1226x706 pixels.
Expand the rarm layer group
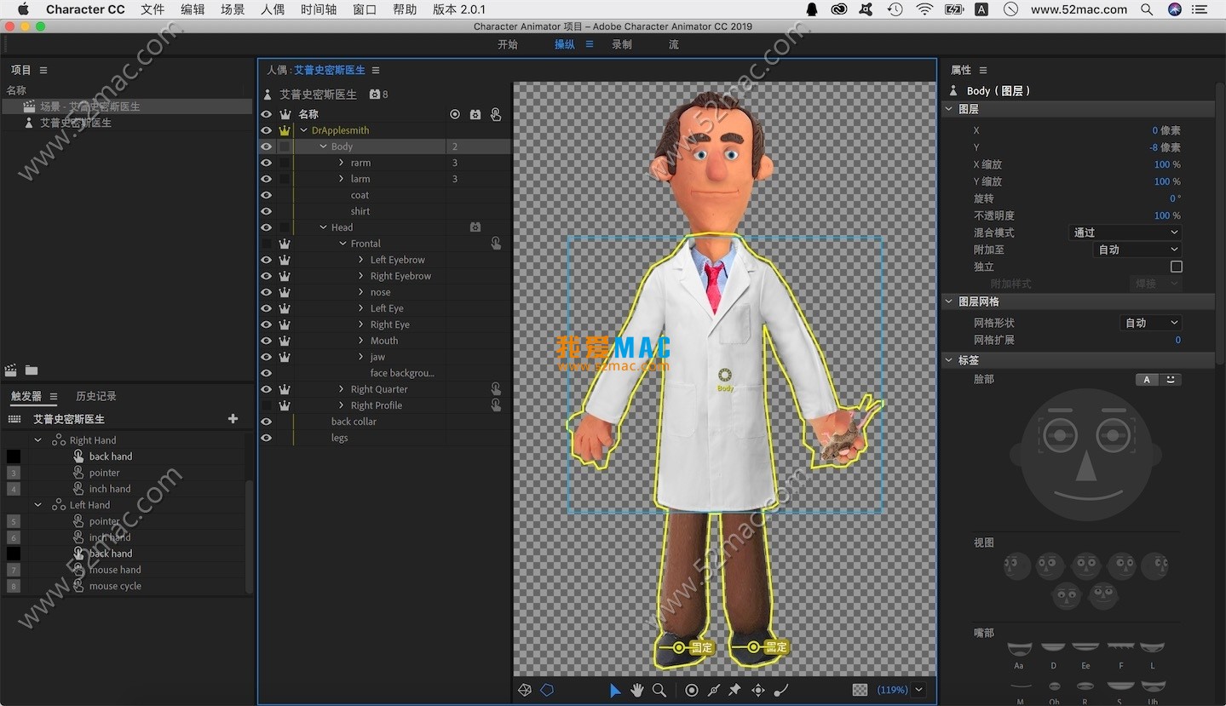click(342, 163)
